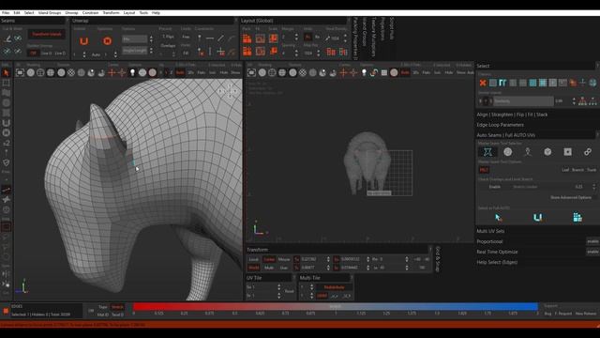Toggle the Off button under Update Unwrap
This screenshot has height=338, width=600.
(x=34, y=53)
